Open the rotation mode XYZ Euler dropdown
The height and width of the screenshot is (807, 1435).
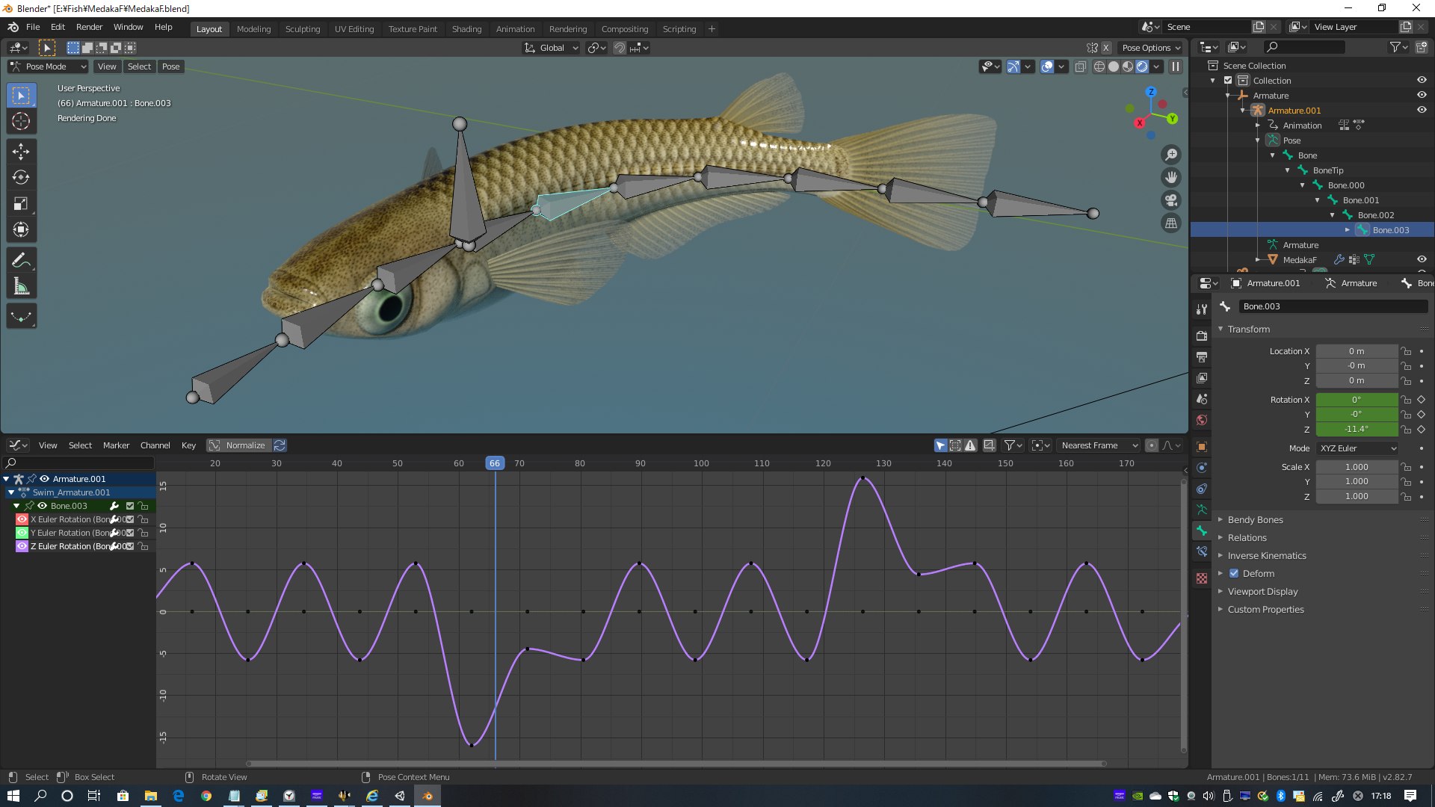(1357, 448)
